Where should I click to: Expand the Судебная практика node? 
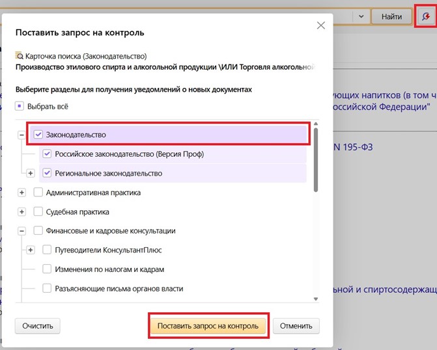pyautogui.click(x=21, y=211)
